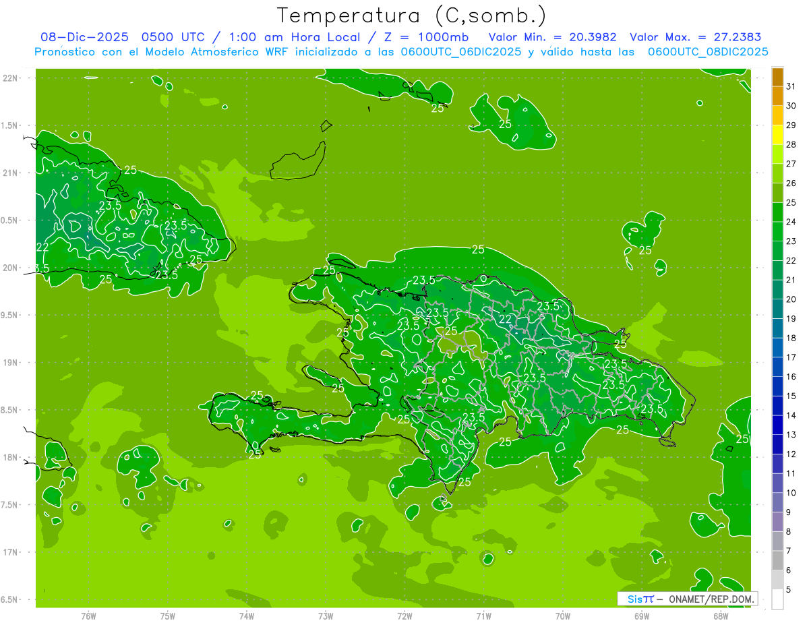
Task: Click the longitude axis label 74W
Action: coord(247,616)
